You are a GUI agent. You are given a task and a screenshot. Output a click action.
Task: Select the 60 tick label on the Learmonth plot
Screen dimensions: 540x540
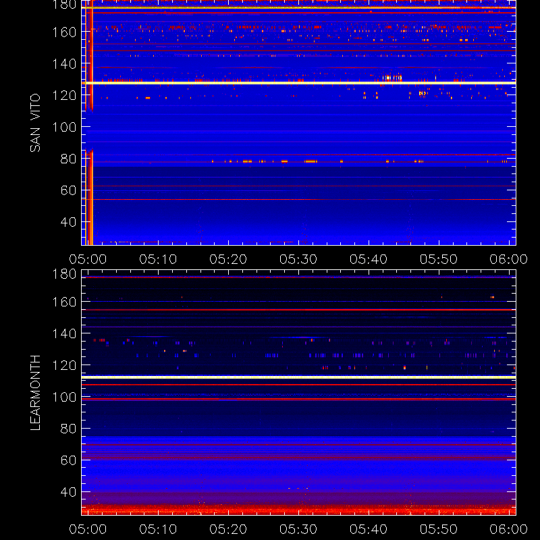pos(68,460)
